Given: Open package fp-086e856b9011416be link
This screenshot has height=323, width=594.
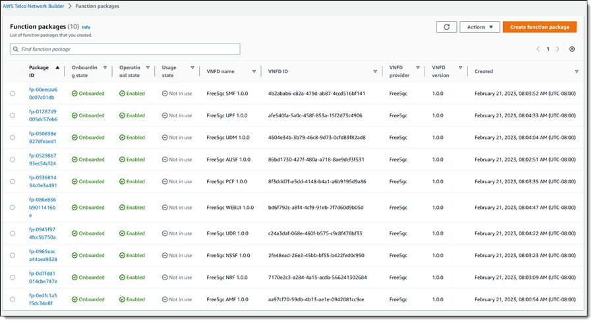Looking at the screenshot, I should (42, 208).
